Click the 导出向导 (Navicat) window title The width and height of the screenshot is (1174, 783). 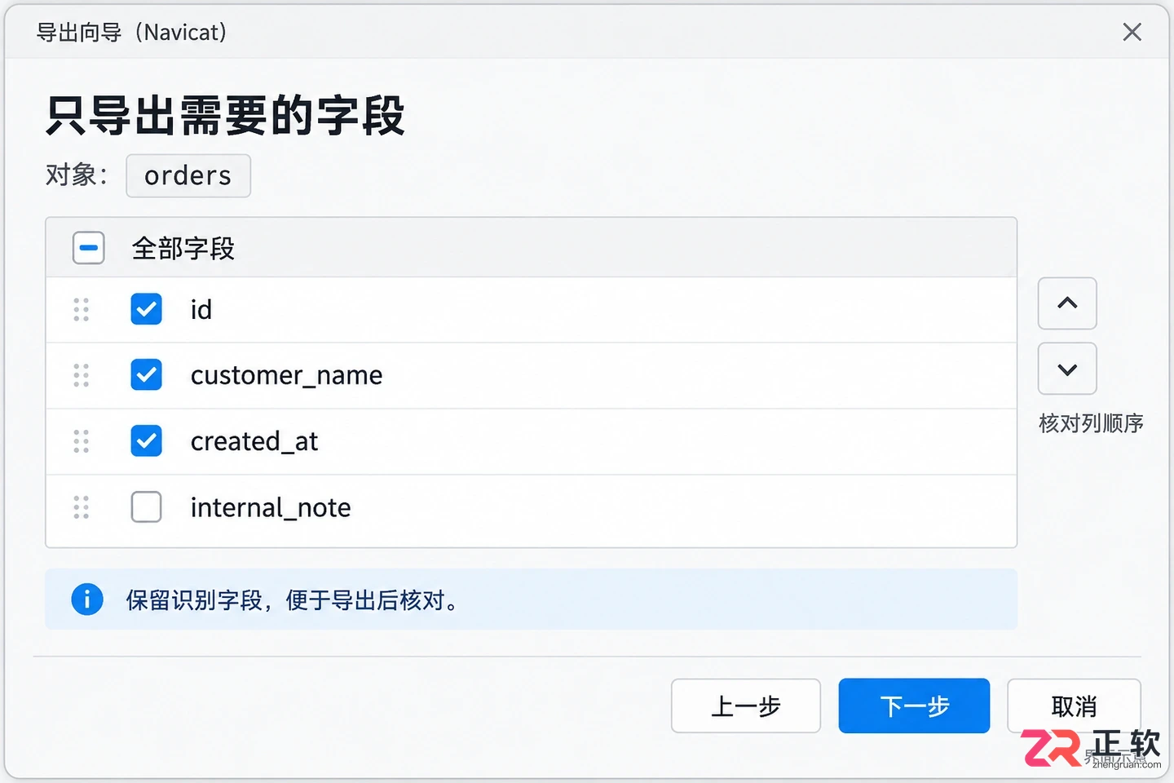tap(132, 33)
